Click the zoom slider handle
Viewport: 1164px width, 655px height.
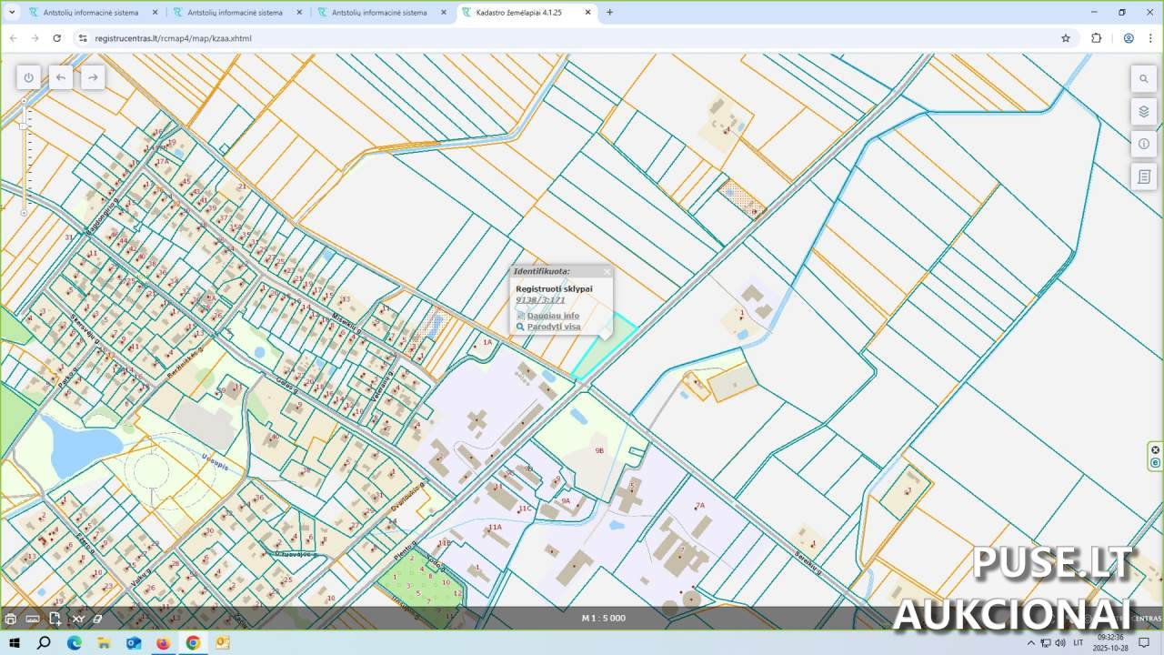click(x=24, y=125)
